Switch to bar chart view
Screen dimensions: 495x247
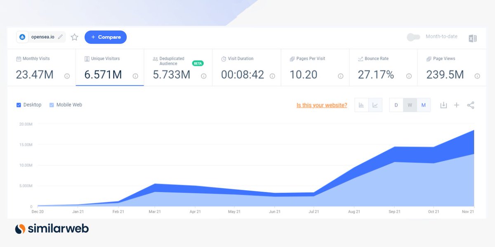coord(361,105)
